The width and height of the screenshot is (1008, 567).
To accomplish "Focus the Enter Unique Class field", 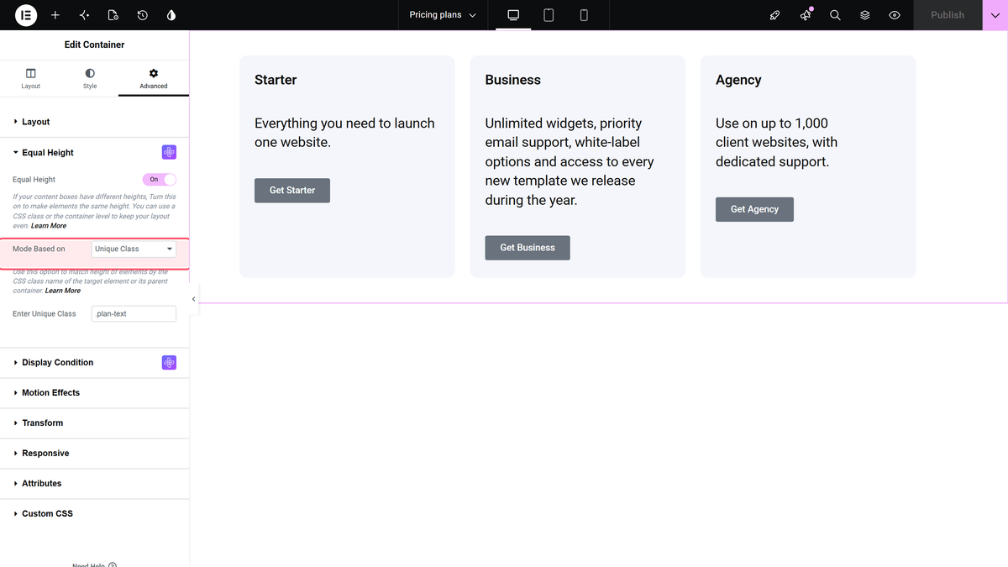I will (134, 314).
